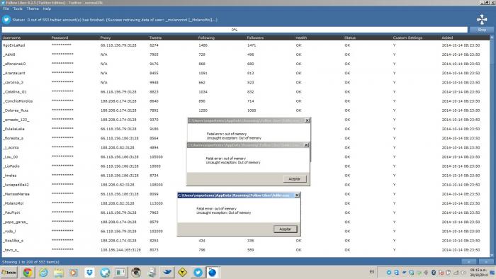The image size is (496, 279).
Task: Open Internet Explorer from the taskbar
Action: pos(44,272)
